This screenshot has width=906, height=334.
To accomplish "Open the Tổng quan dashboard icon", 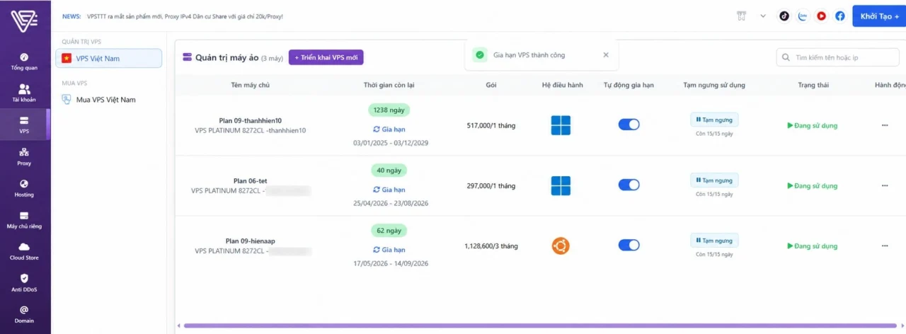I will 24,57.
